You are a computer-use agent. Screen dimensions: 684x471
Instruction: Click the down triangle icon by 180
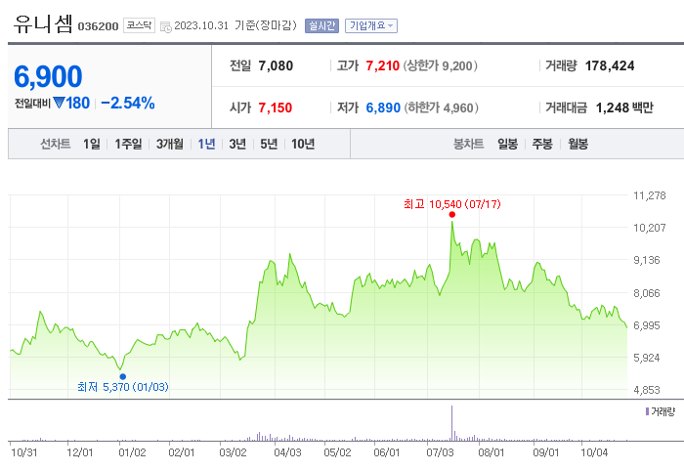pos(59,103)
